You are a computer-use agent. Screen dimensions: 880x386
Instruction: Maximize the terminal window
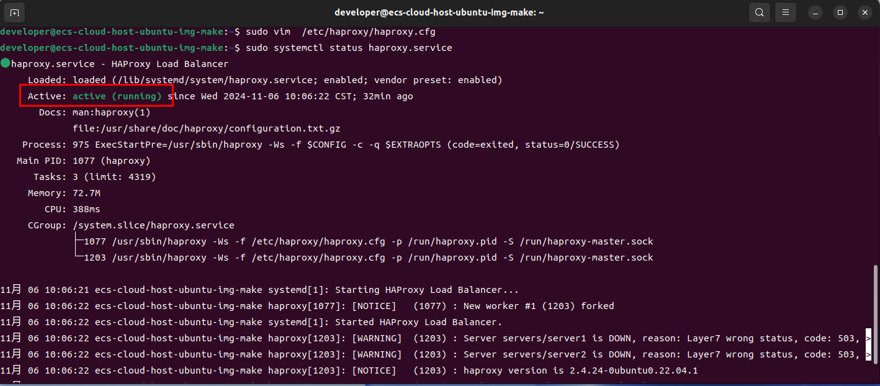[840, 12]
